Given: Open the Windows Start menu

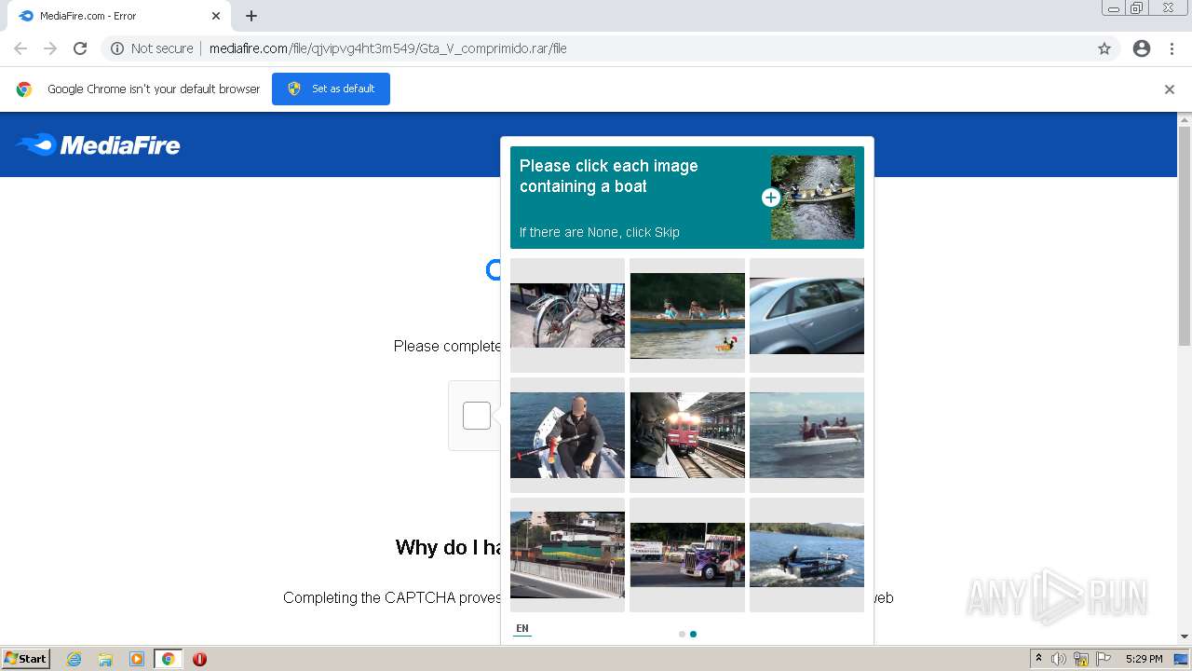Looking at the screenshot, I should click(26, 659).
